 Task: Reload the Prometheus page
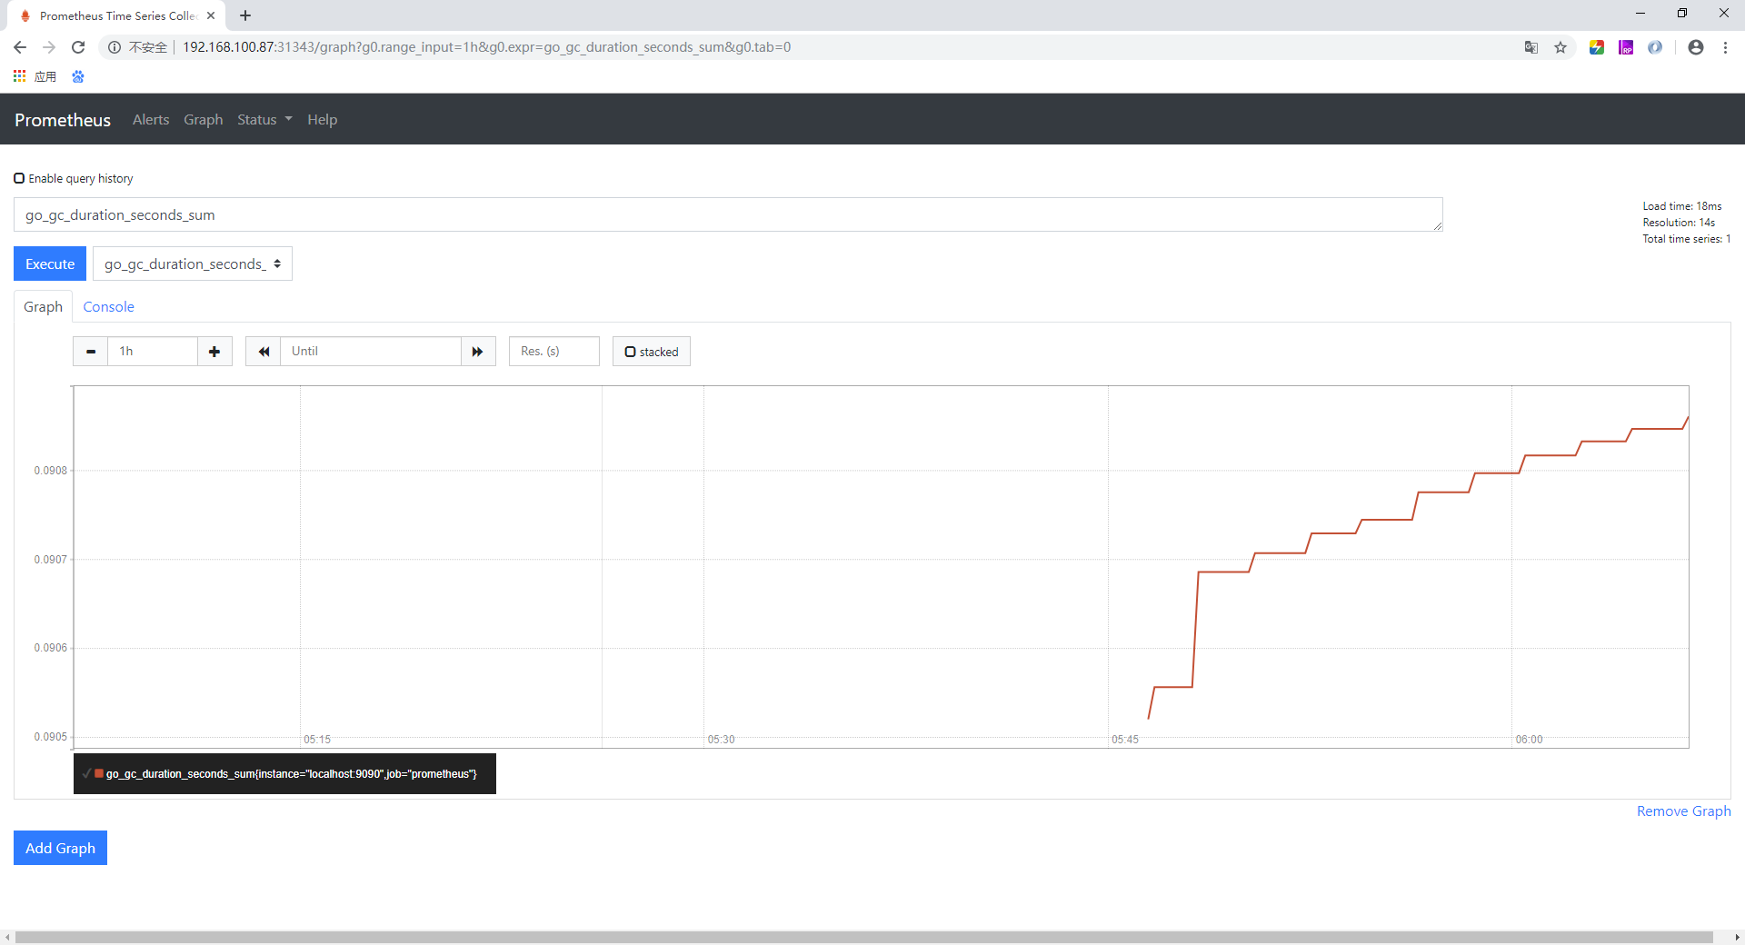78,47
